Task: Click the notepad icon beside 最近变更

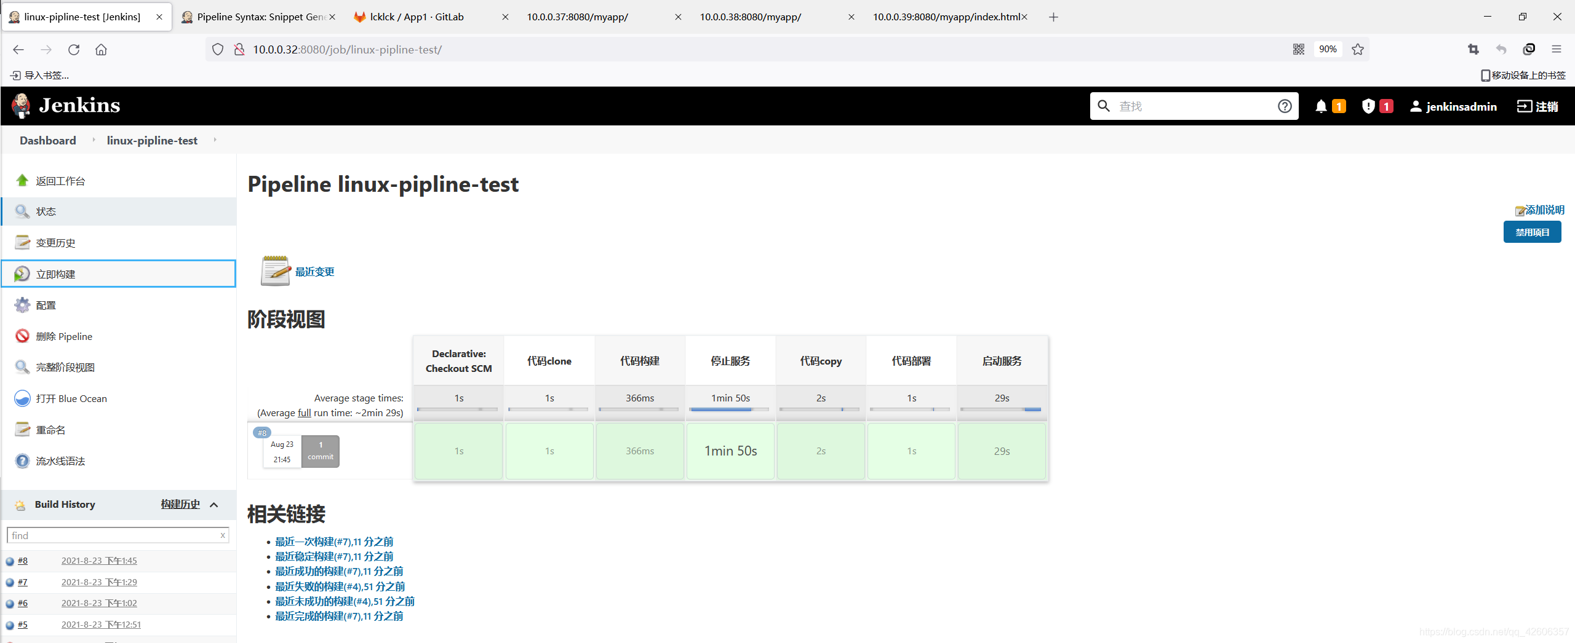Action: 275,270
